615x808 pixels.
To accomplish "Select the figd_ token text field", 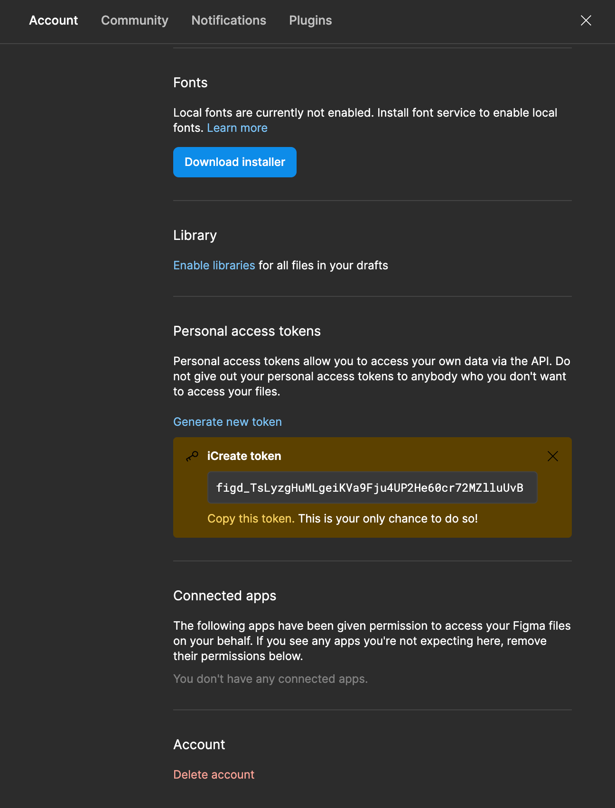I will click(372, 487).
